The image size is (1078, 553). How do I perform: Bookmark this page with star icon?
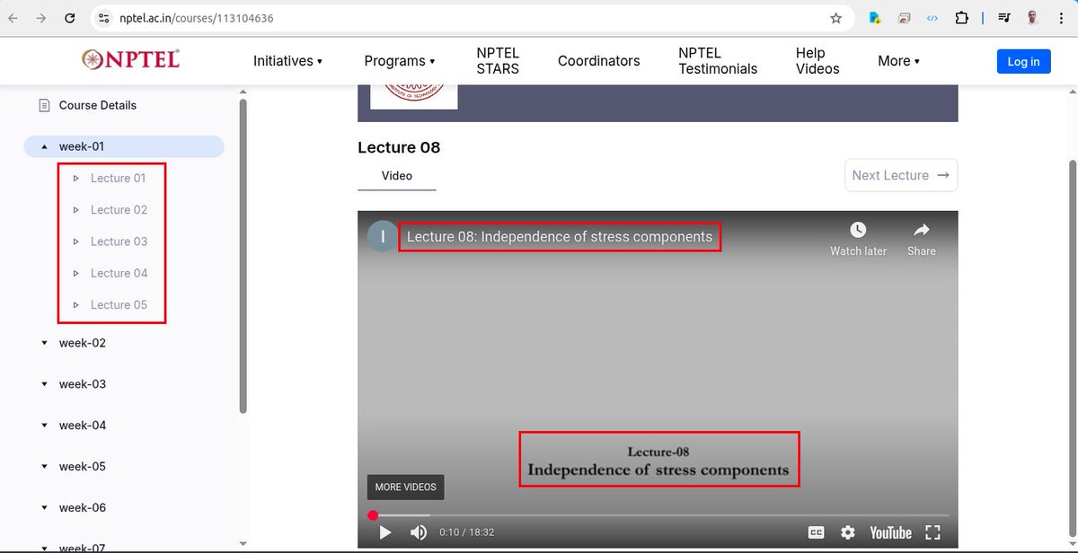tap(836, 18)
